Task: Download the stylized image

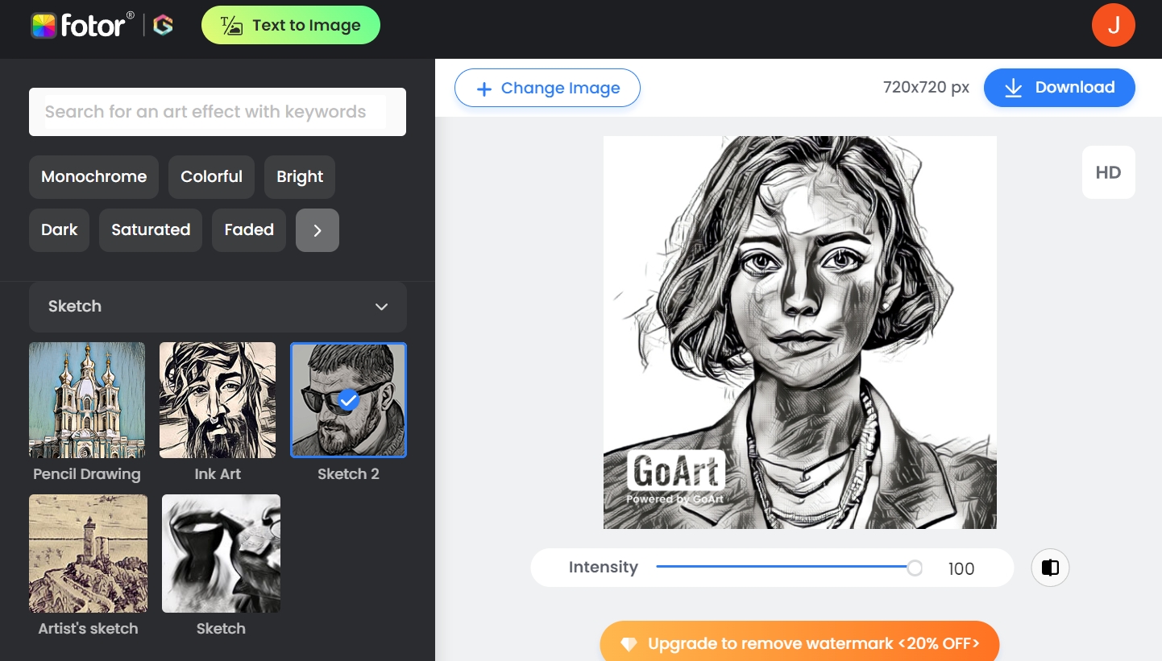Action: coord(1059,88)
